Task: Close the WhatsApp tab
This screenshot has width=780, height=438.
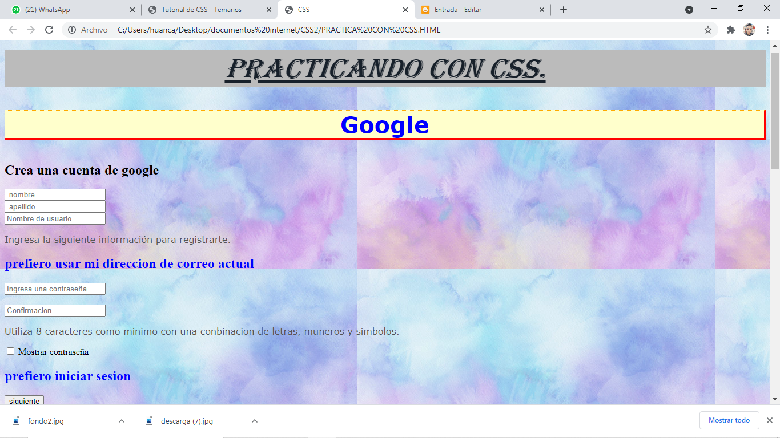Action: pyautogui.click(x=132, y=10)
